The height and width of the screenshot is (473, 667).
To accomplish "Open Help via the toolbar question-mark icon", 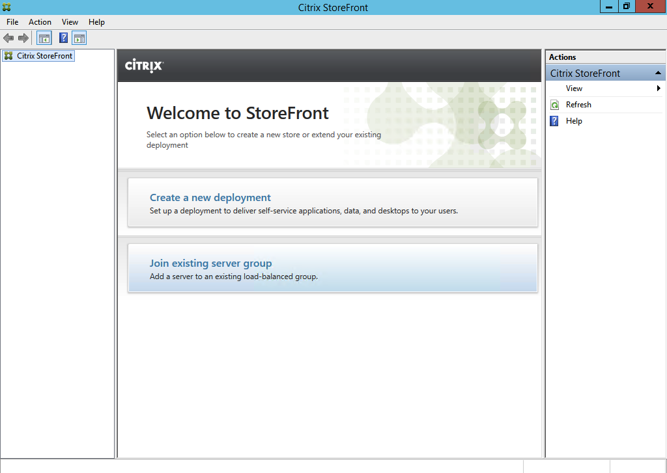I will [63, 38].
